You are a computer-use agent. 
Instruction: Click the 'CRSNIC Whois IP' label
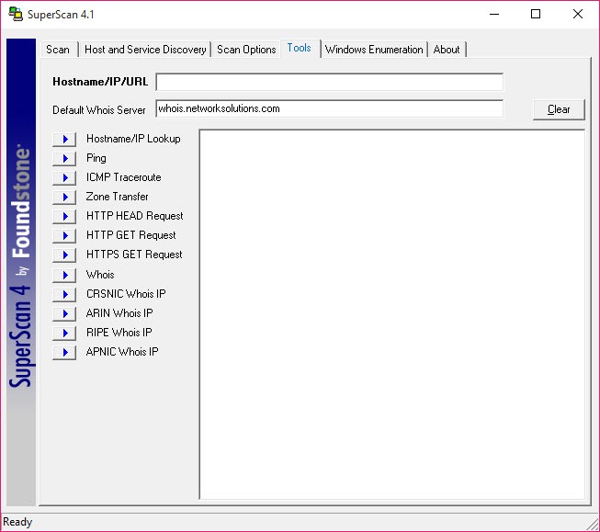point(126,294)
